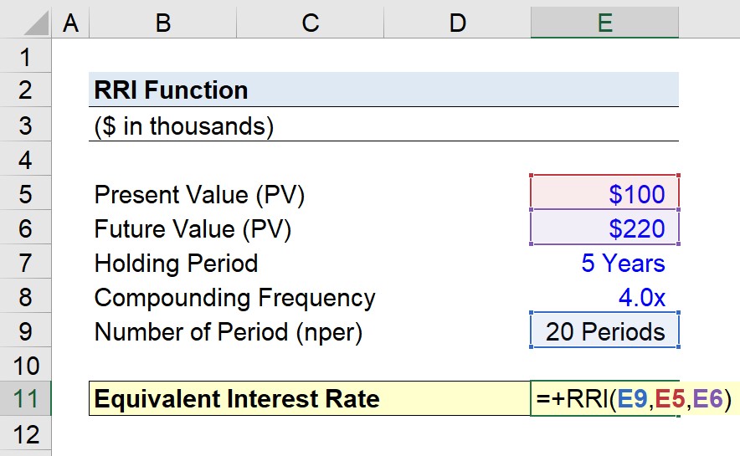This screenshot has width=740, height=456.
Task: Select row 12 header
Action: tap(25, 434)
